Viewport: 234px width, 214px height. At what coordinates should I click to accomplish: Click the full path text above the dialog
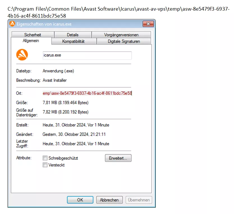pos(118,12)
